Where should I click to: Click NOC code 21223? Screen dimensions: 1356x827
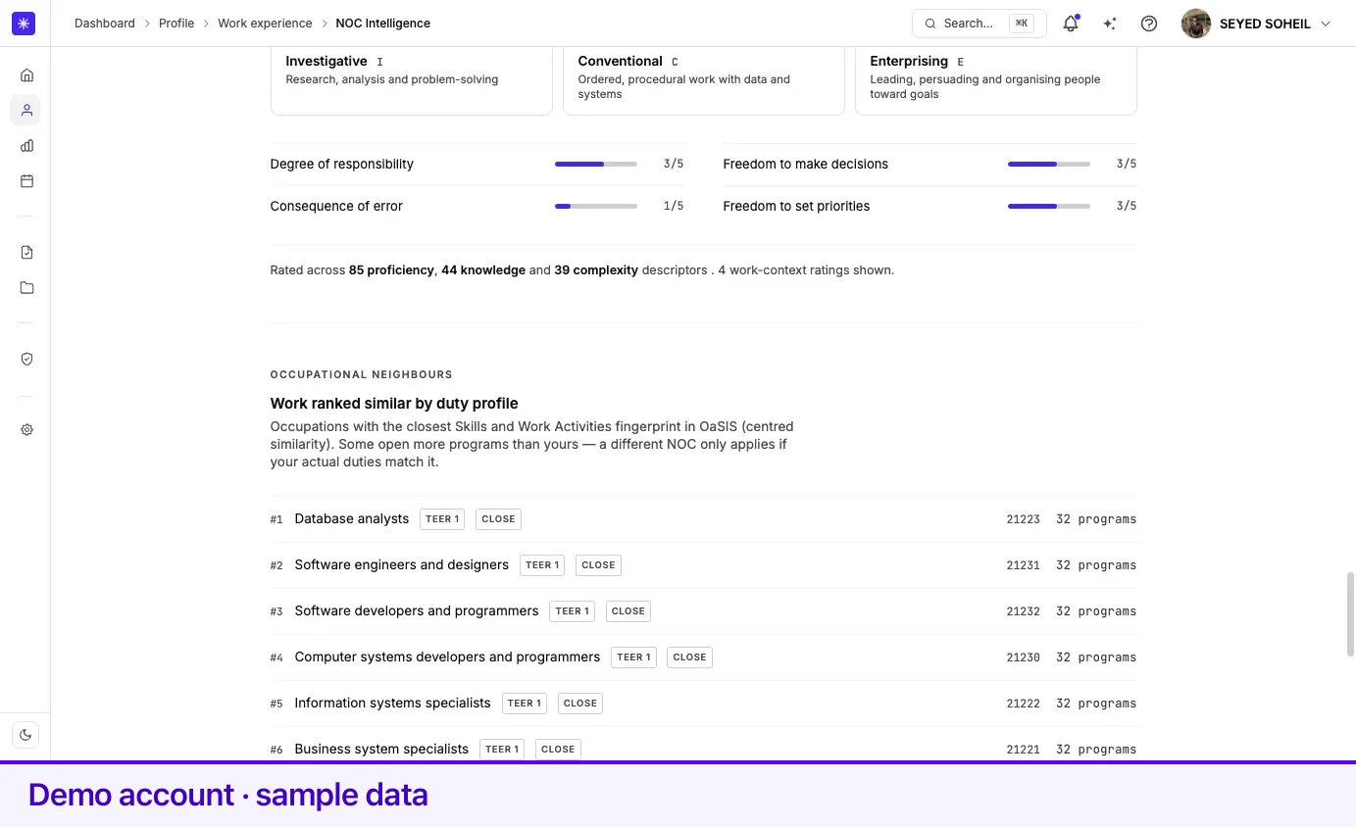[x=1023, y=519]
